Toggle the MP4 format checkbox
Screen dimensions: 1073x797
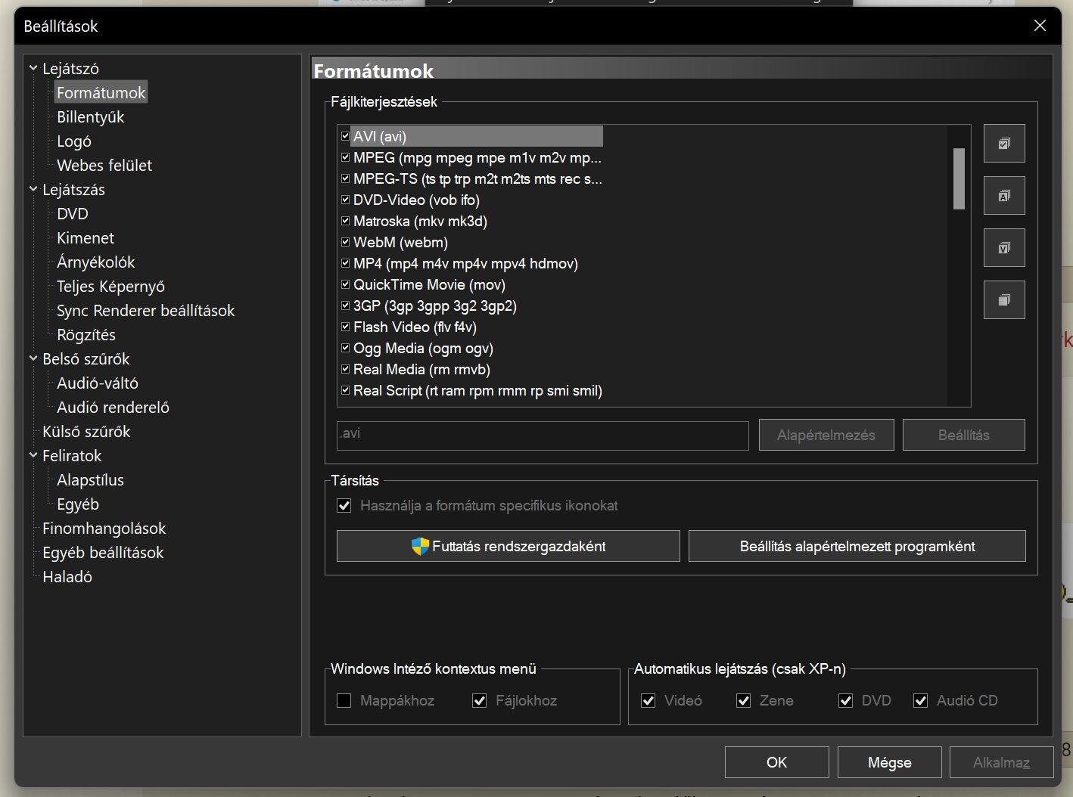click(345, 263)
